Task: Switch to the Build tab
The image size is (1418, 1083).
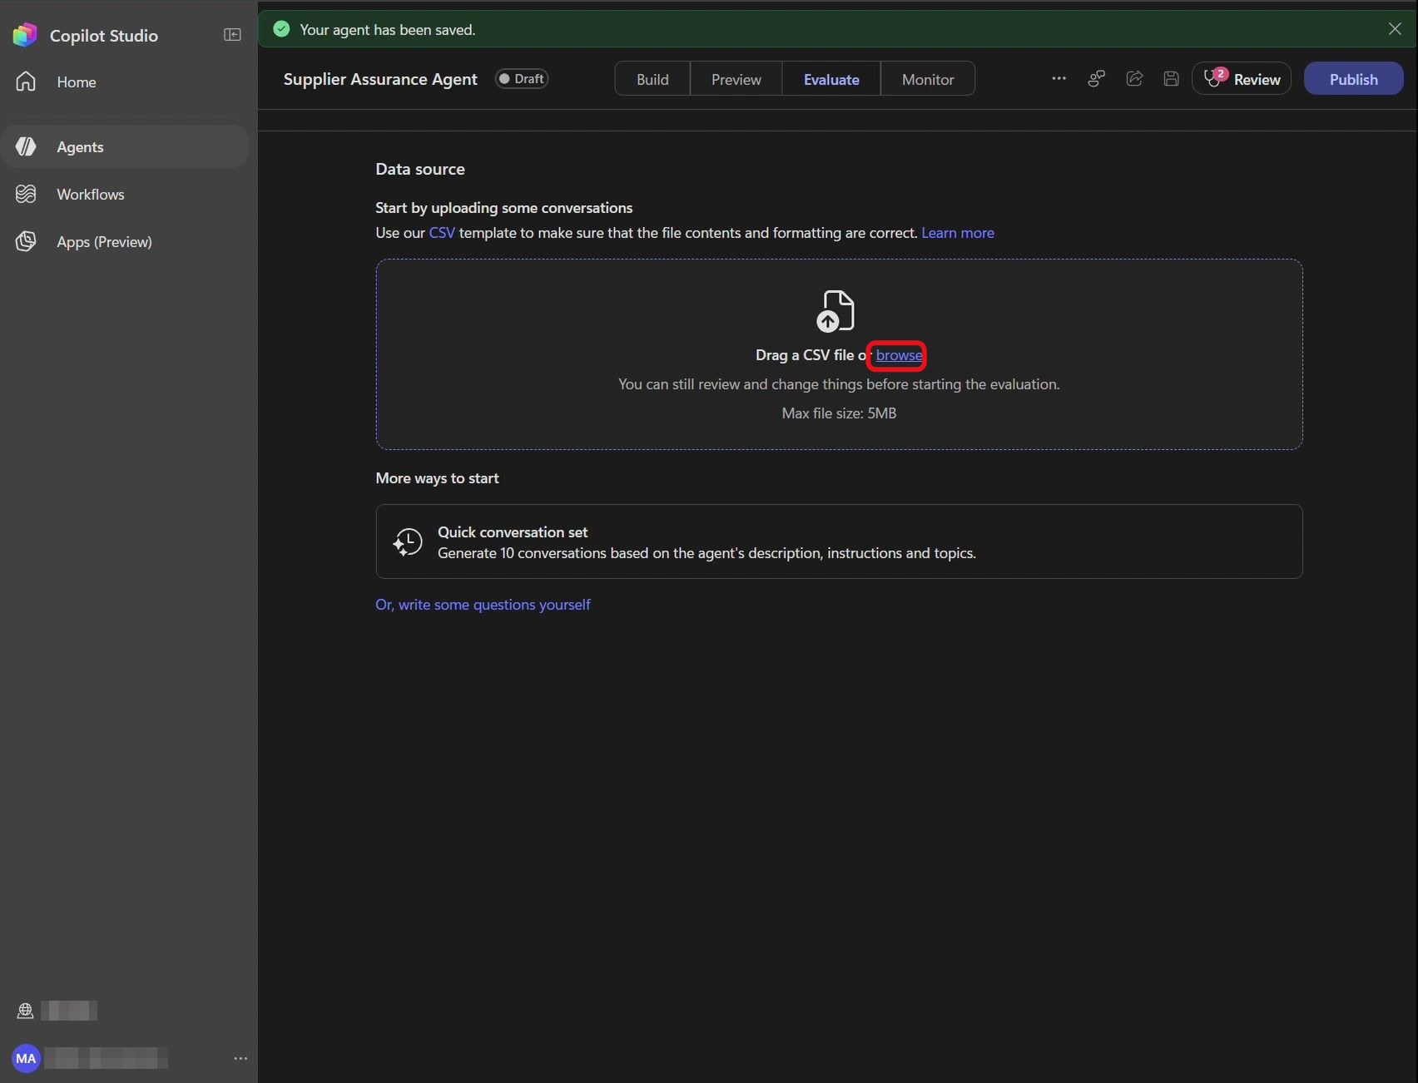Action: pos(652,79)
